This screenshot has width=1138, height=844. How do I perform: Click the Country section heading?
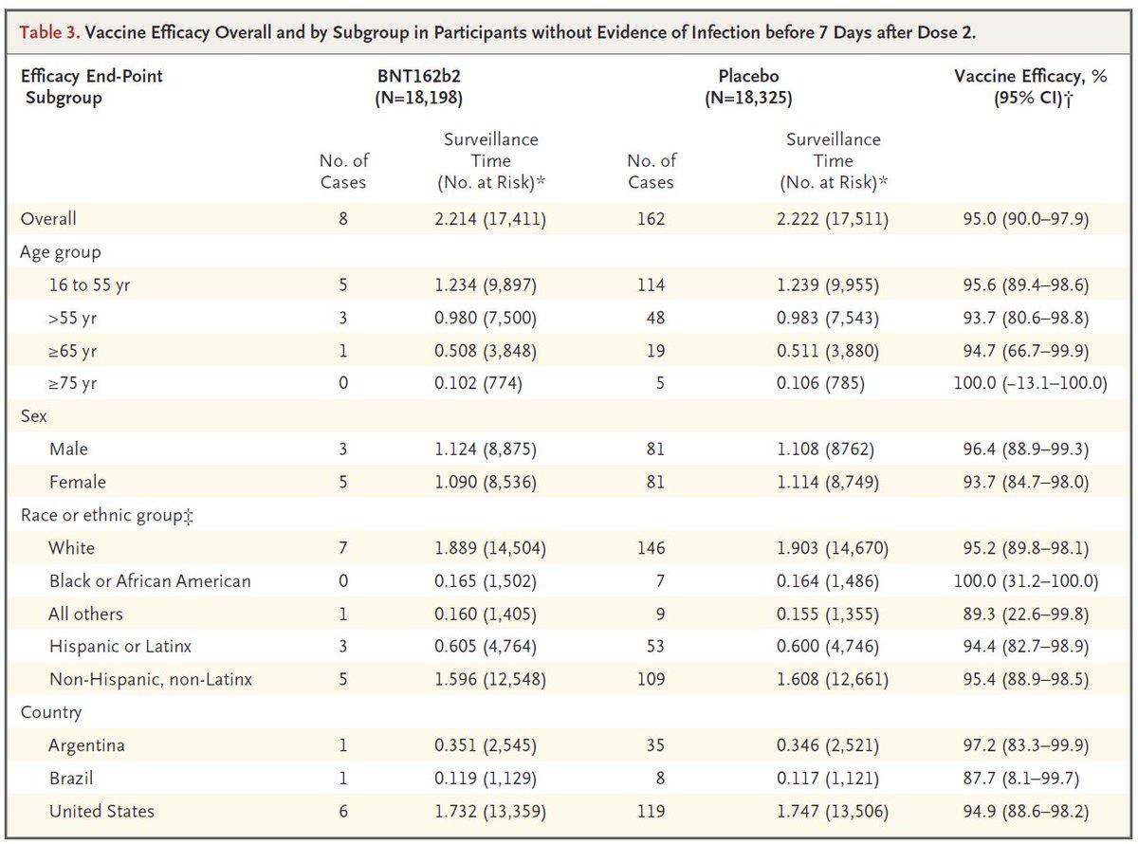click(51, 712)
